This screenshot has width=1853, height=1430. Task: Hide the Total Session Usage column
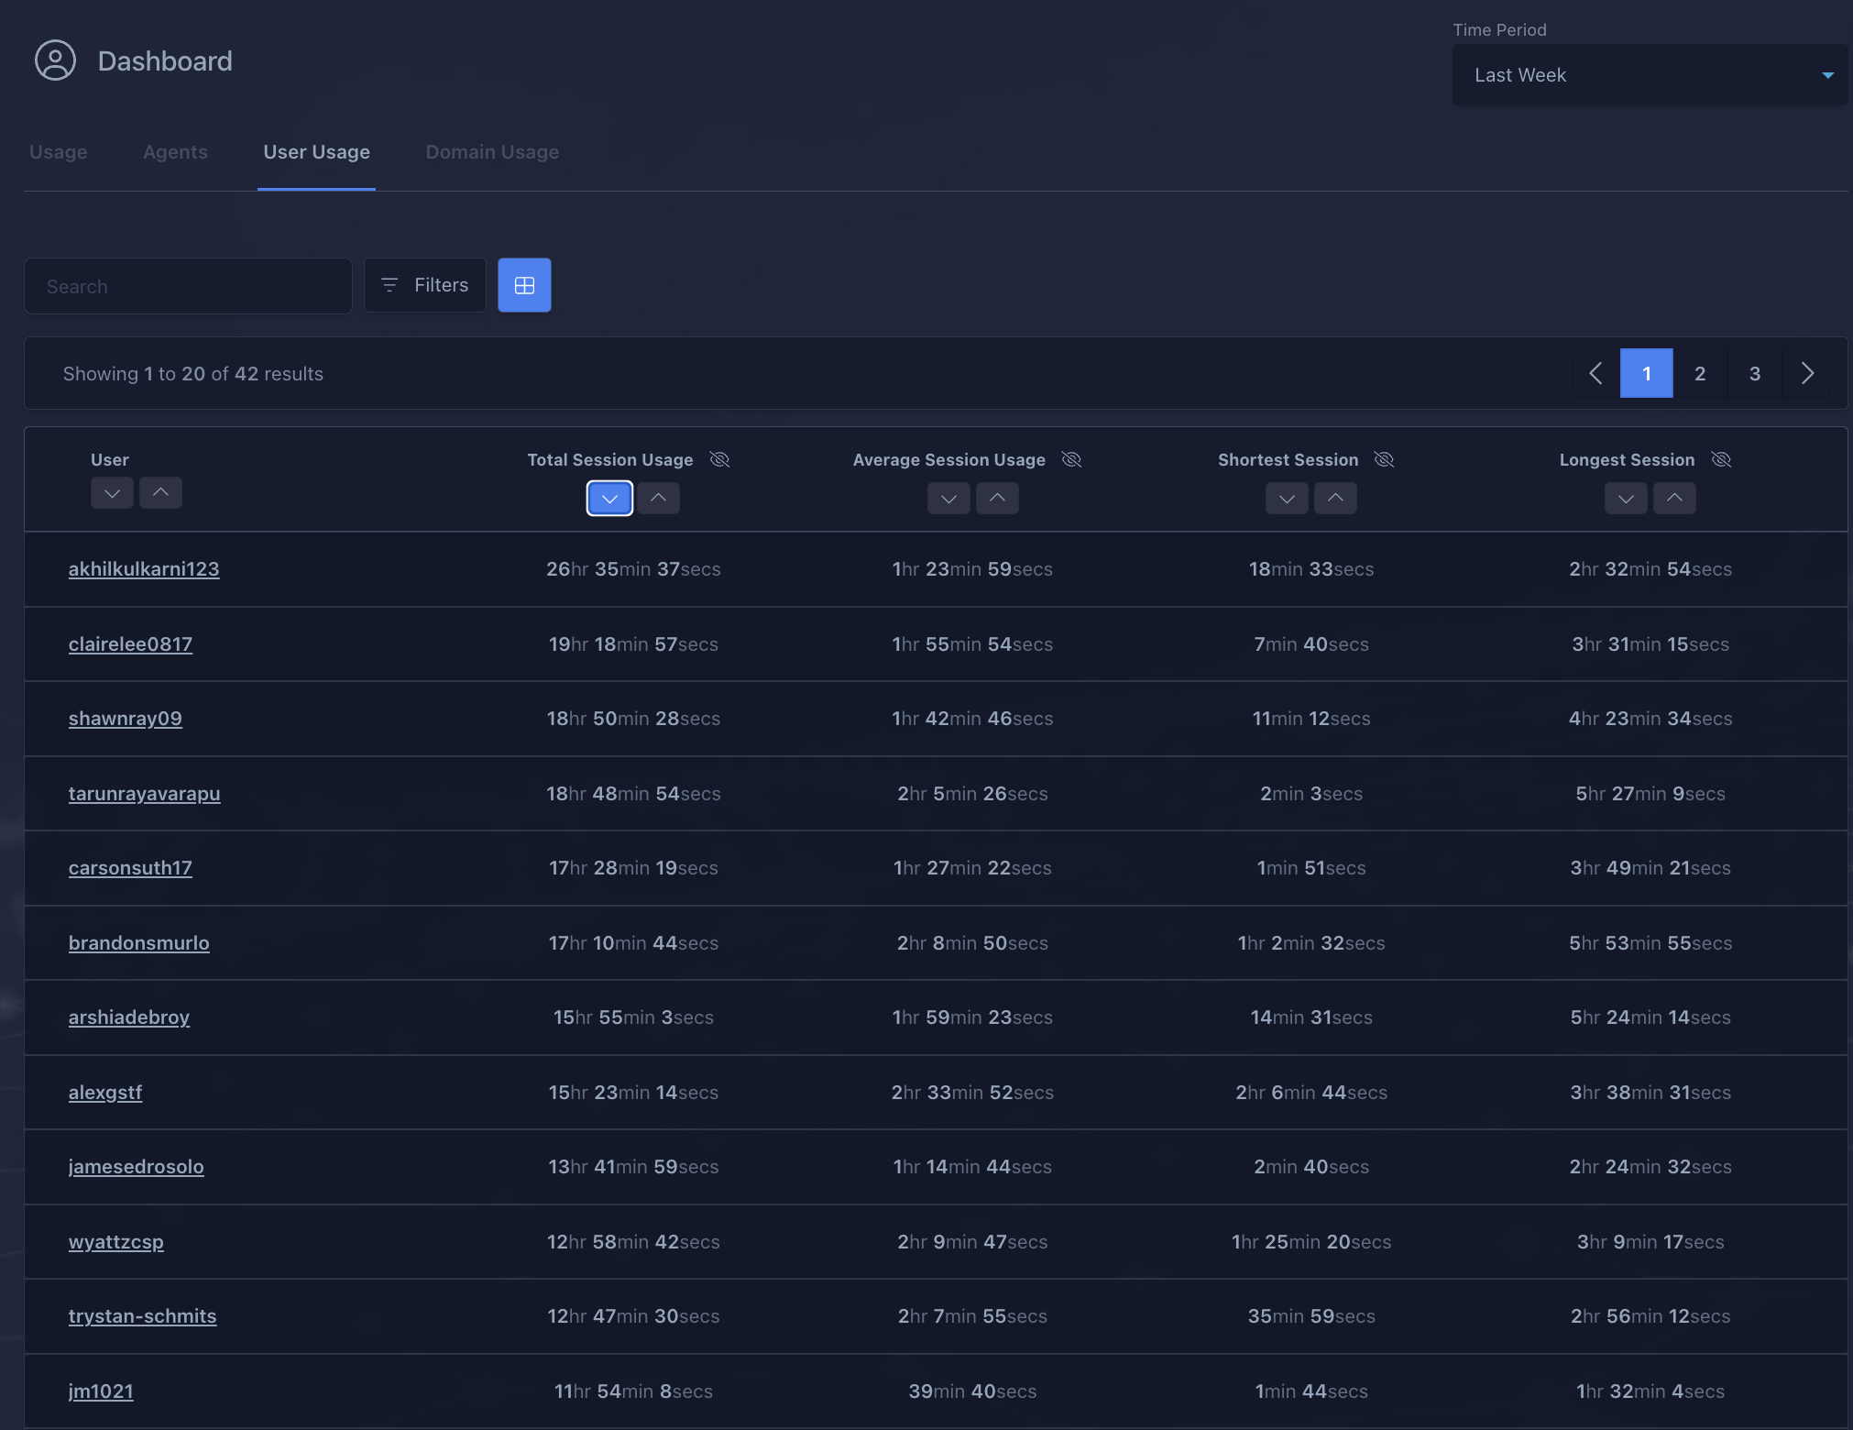point(719,459)
